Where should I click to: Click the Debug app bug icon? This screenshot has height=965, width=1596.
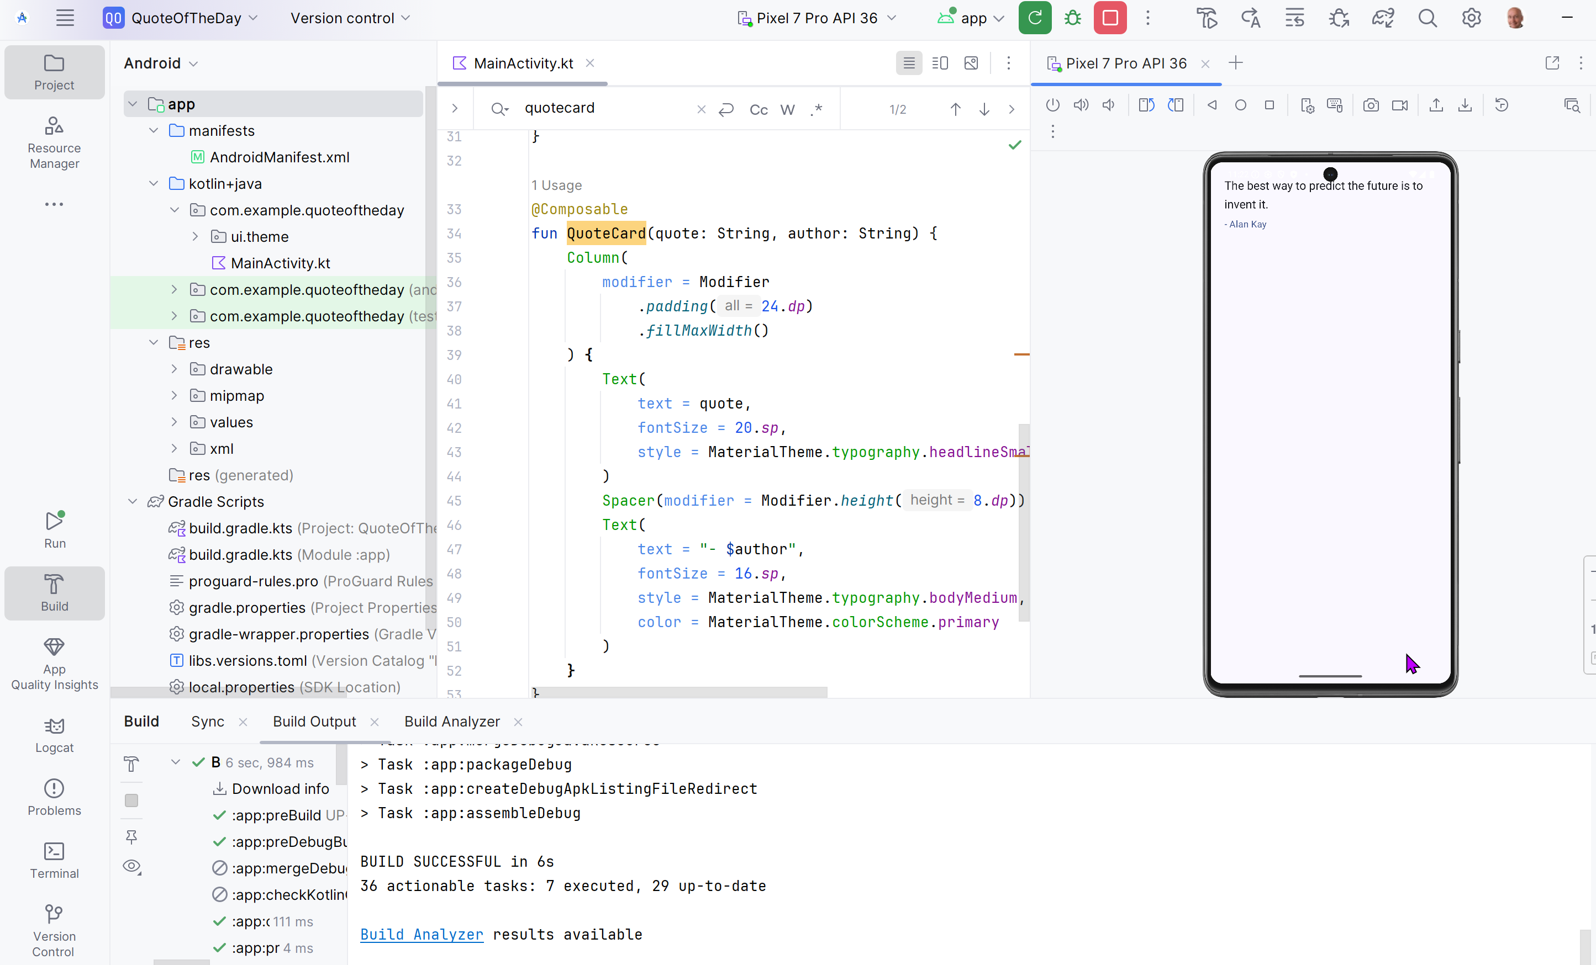click(x=1073, y=18)
